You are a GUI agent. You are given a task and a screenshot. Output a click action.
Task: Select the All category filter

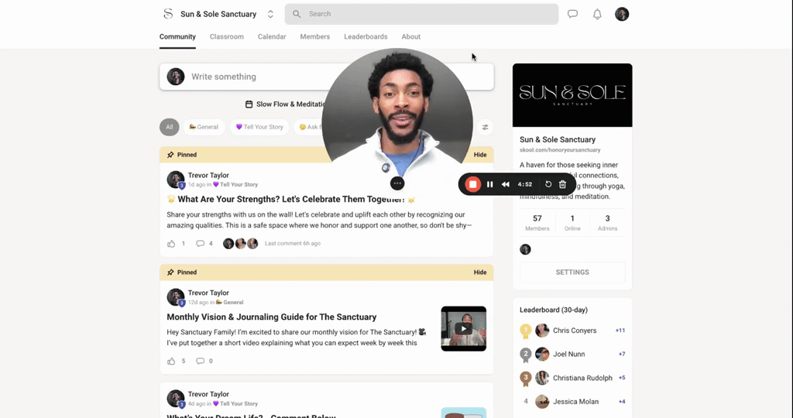[170, 127]
